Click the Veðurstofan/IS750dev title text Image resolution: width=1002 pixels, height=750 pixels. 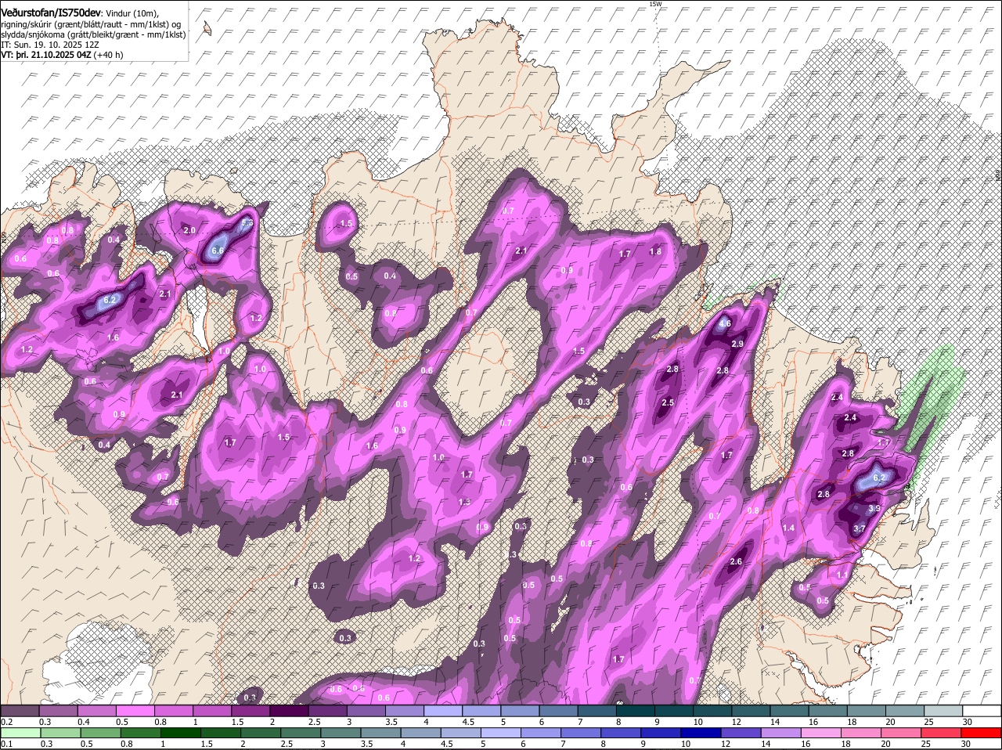click(51, 13)
